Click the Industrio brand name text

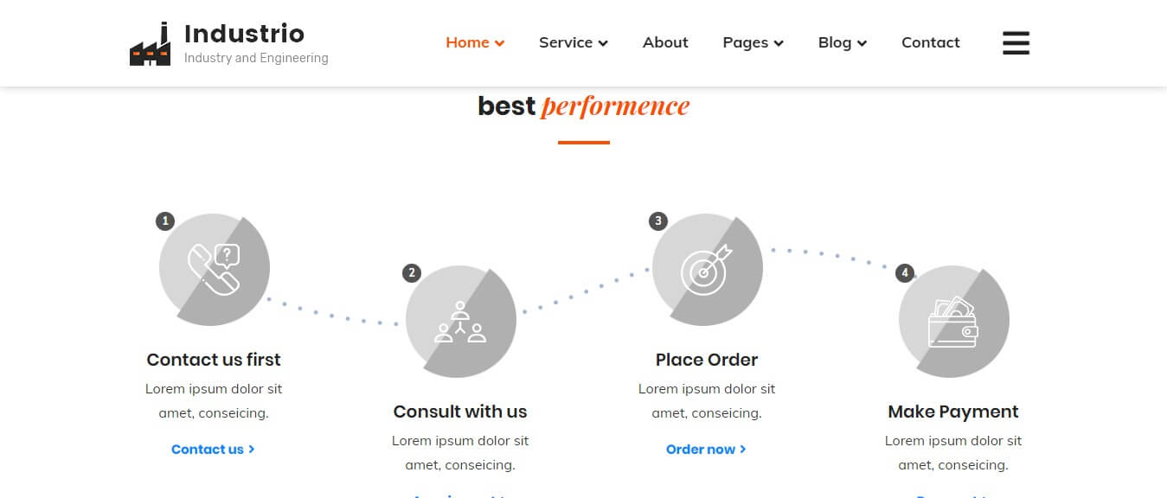click(244, 34)
